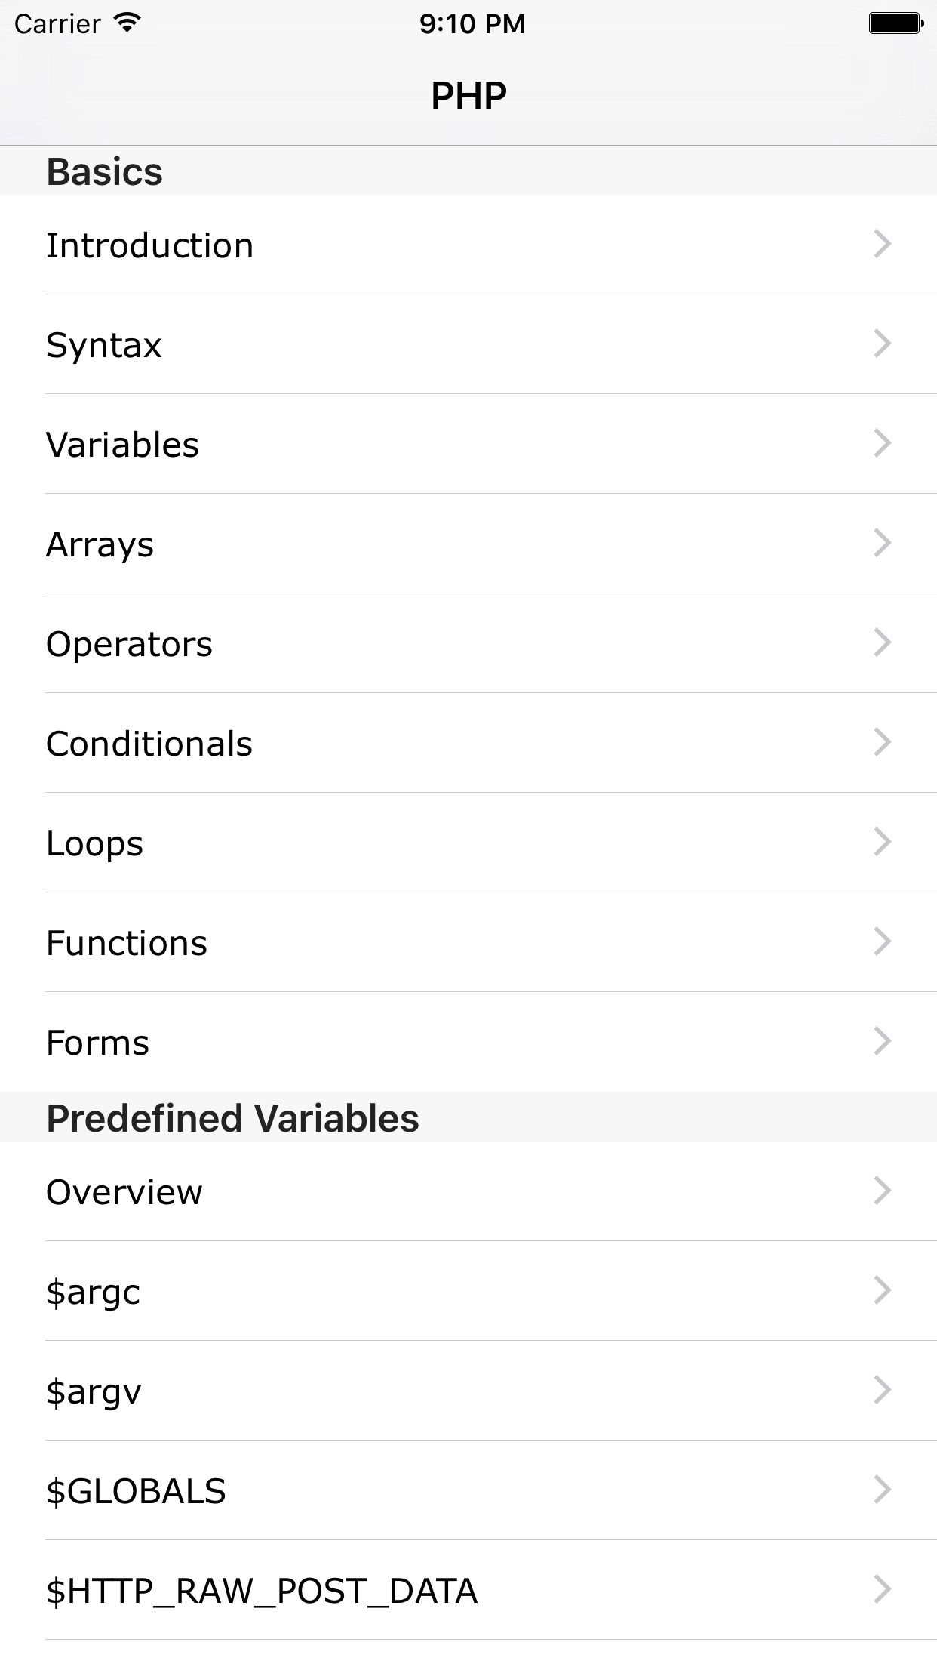Tap the chevron arrow beside Syntax

(x=882, y=344)
